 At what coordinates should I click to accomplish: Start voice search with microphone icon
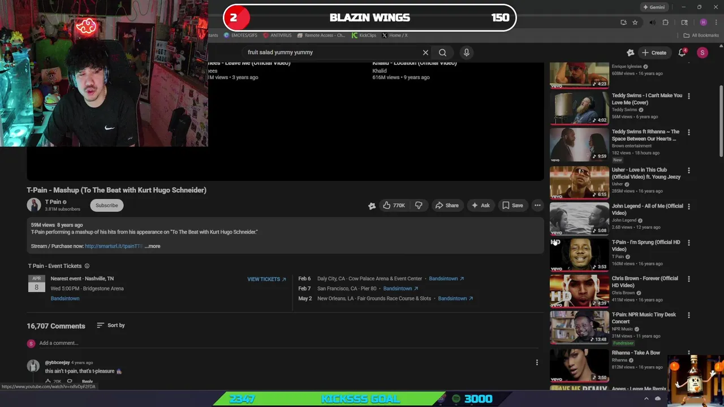coord(466,53)
